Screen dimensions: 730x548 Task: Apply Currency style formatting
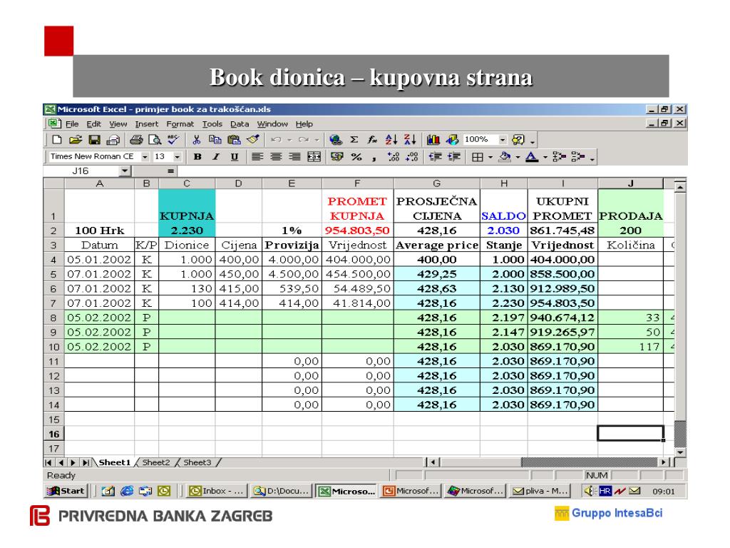(x=336, y=156)
